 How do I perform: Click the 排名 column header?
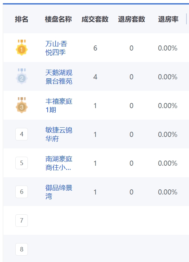click(21, 19)
